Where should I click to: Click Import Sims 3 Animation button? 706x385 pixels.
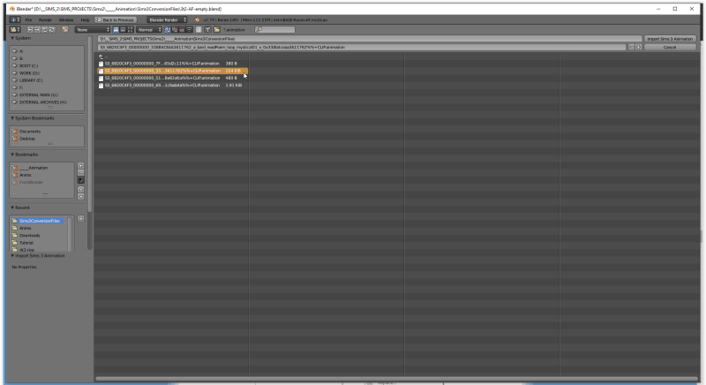669,39
